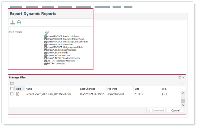Toggle adminPUBLISH: Exportformats checkbox
This screenshot has height=127, width=197.
pos(46,50)
